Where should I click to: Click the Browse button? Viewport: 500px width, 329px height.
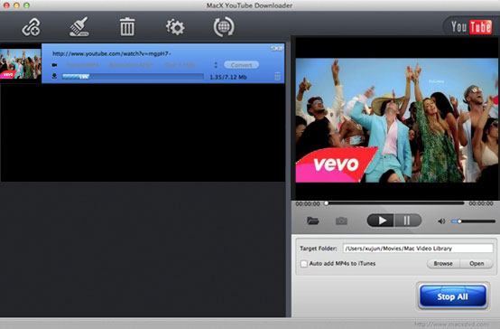point(443,264)
